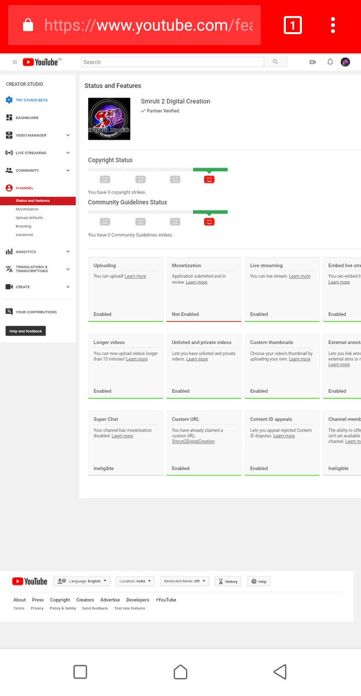Click the Dashboard grid icon

pos(9,118)
